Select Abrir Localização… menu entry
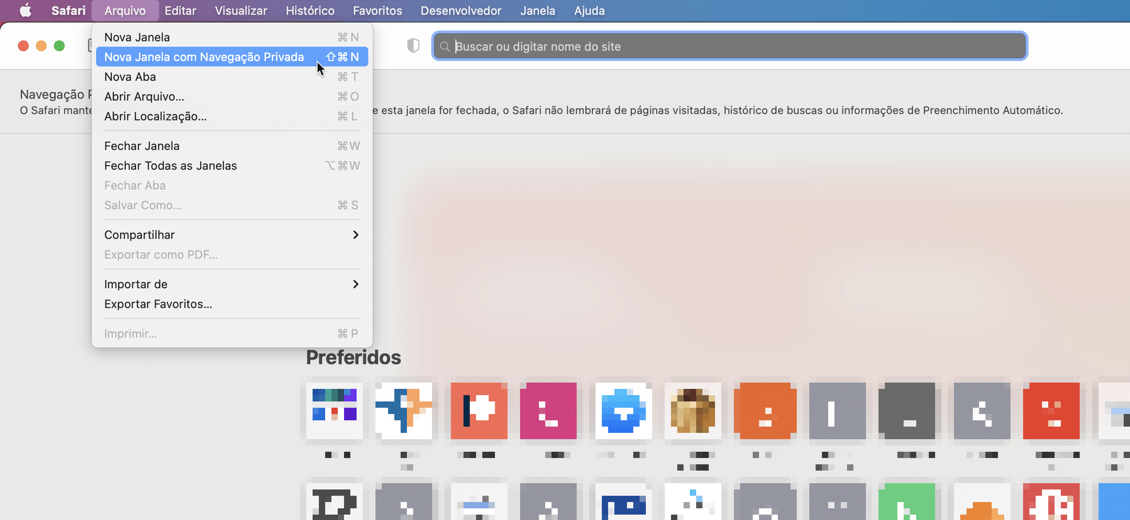 click(232, 116)
